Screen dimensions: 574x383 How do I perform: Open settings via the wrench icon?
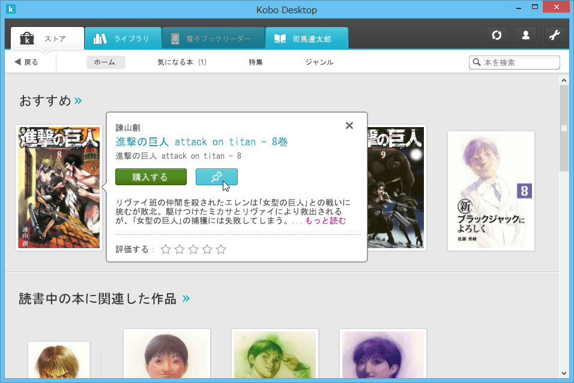(x=555, y=35)
